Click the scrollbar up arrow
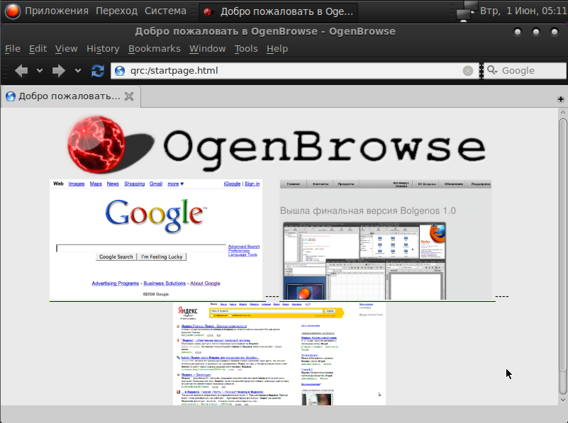This screenshot has height=423, width=568. point(562,113)
